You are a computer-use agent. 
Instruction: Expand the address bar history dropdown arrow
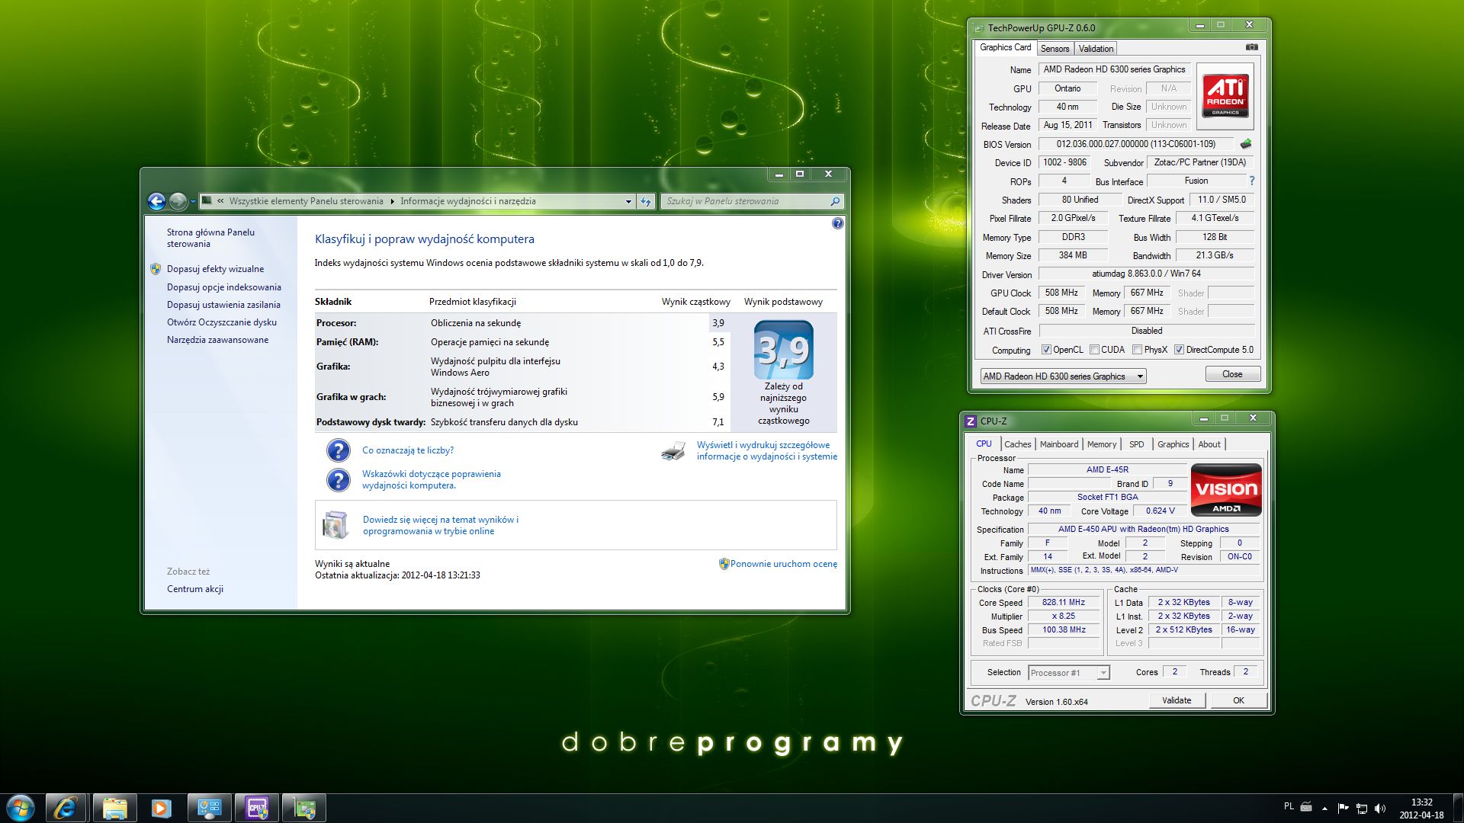point(628,201)
